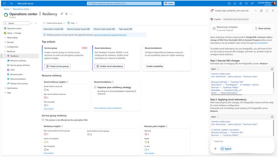Click info icon next to Recommendations heading
Screen dimensions: 278x157
pos(113,82)
